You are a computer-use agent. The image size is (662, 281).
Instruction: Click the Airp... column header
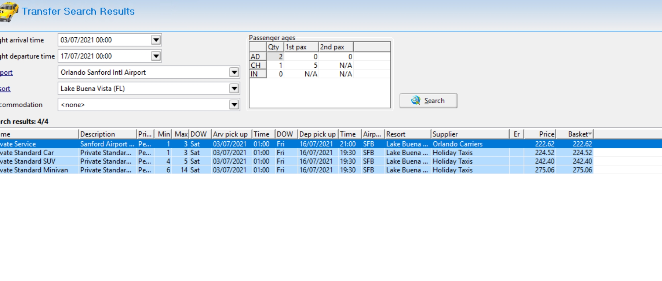[x=373, y=134]
